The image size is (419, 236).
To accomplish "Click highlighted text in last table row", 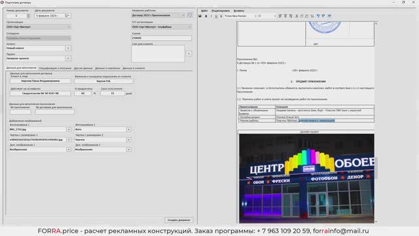I will [x=316, y=121].
